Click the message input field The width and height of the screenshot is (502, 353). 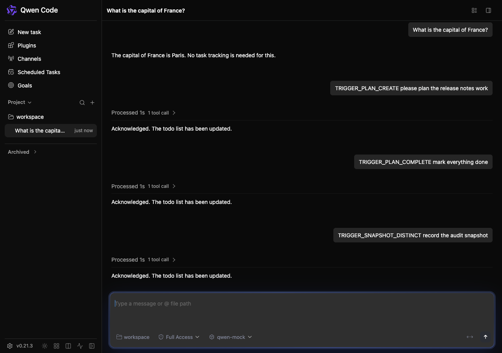(302, 311)
